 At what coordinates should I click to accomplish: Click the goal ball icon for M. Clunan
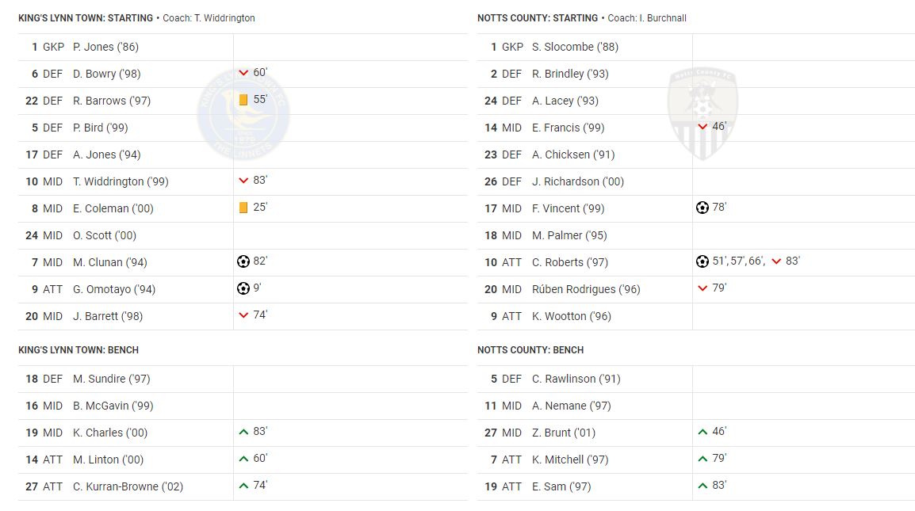click(243, 261)
